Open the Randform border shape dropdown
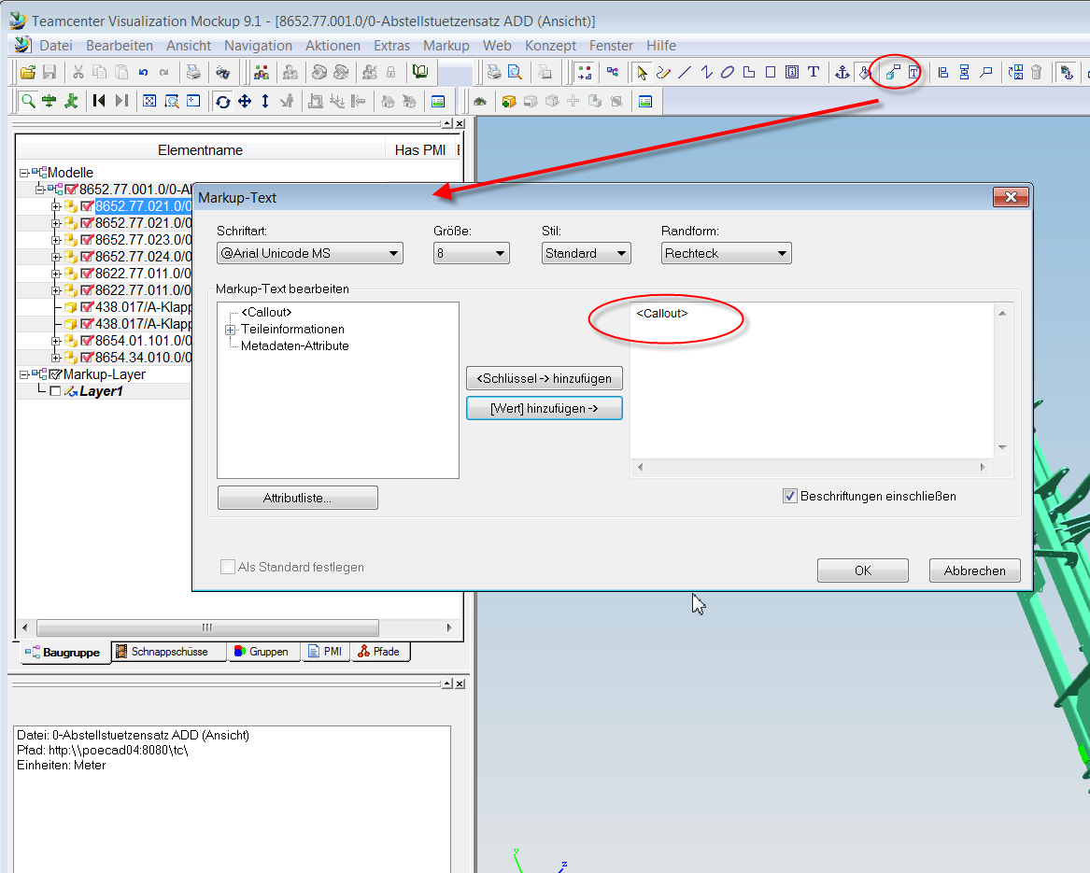This screenshot has height=873, width=1090. (726, 253)
